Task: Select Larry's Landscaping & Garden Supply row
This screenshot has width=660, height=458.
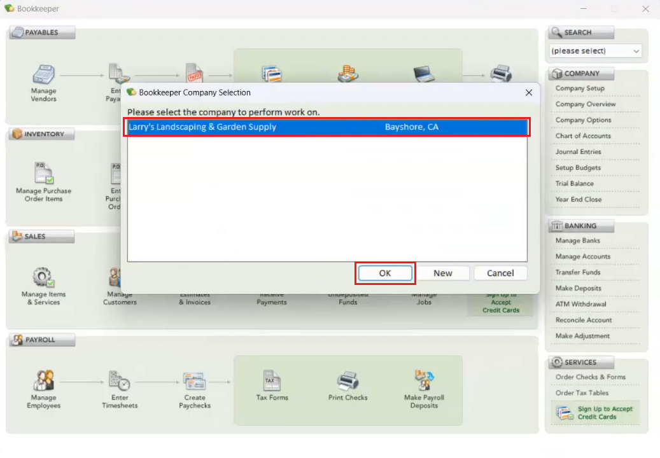Action: click(x=327, y=127)
